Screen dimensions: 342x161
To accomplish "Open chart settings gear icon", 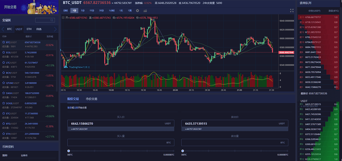I will click(137, 10).
